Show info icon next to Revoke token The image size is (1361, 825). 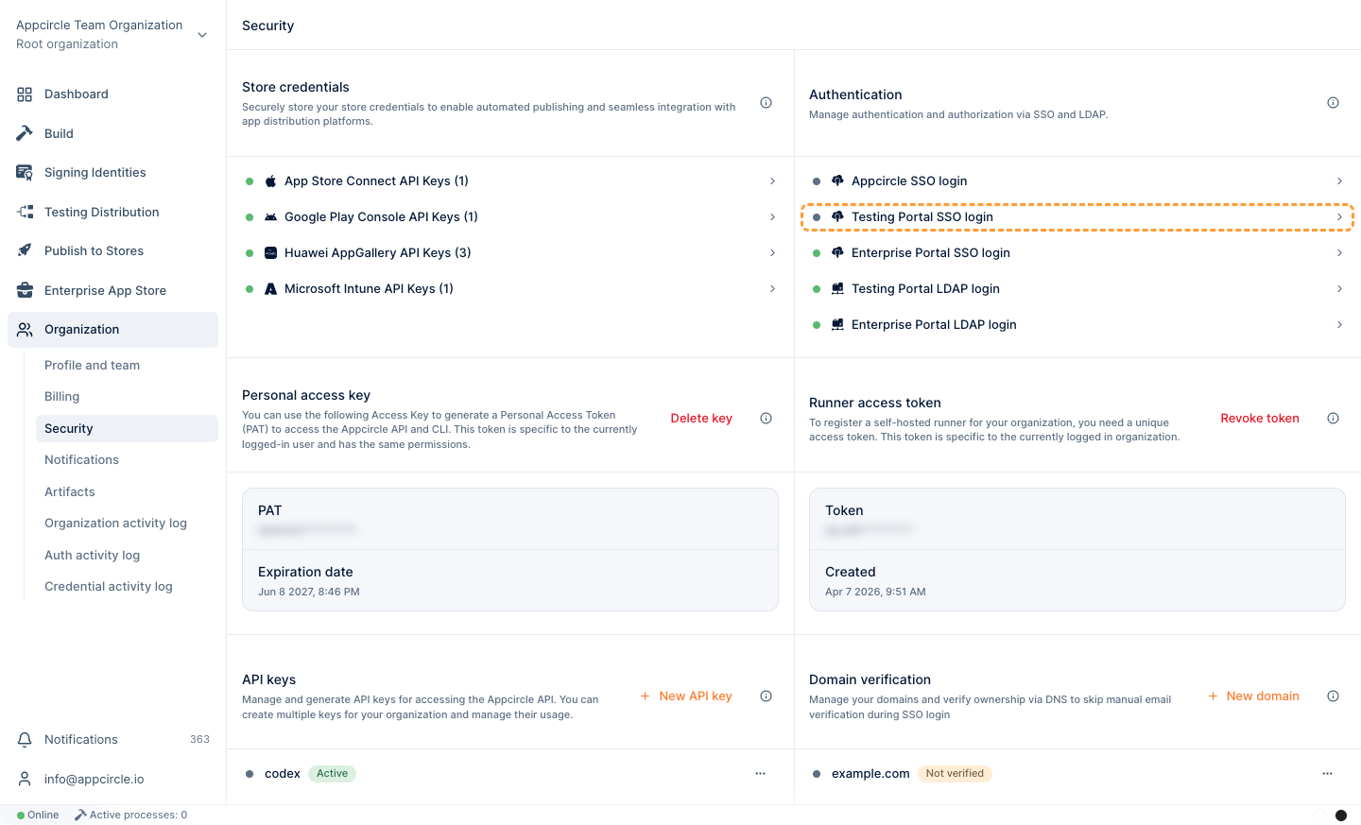tap(1333, 419)
